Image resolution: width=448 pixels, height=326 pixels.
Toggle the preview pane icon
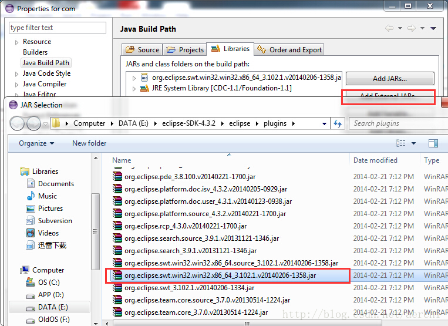[433, 143]
